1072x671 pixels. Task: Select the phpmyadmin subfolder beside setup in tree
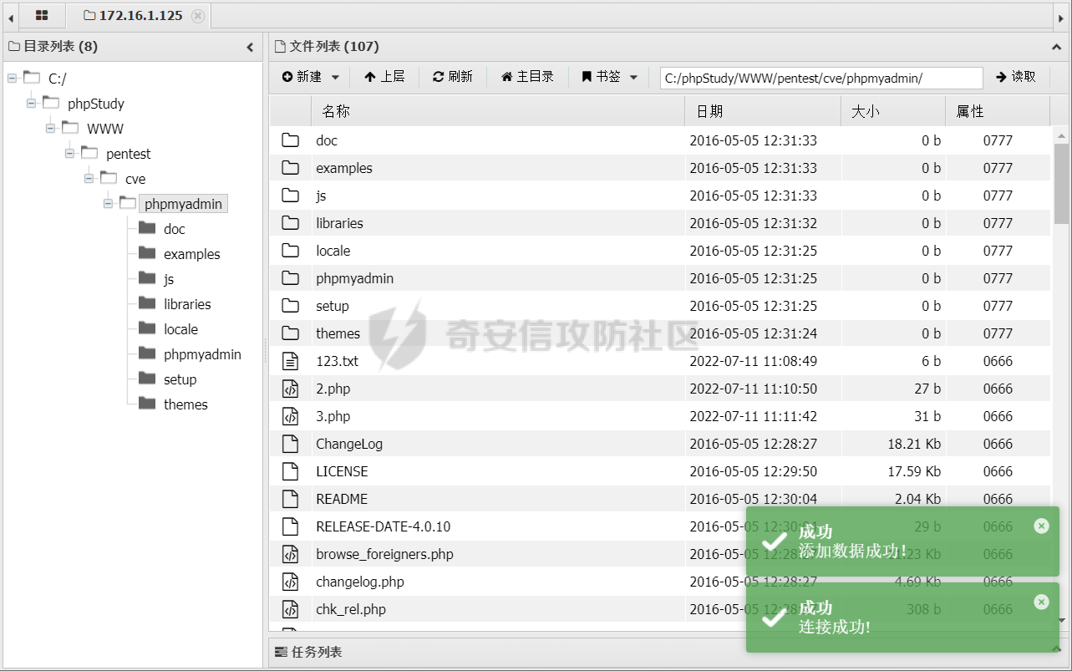202,354
